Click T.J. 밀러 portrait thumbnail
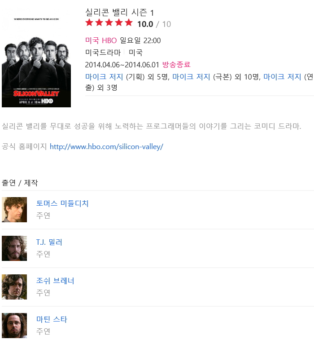 pyautogui.click(x=14, y=248)
